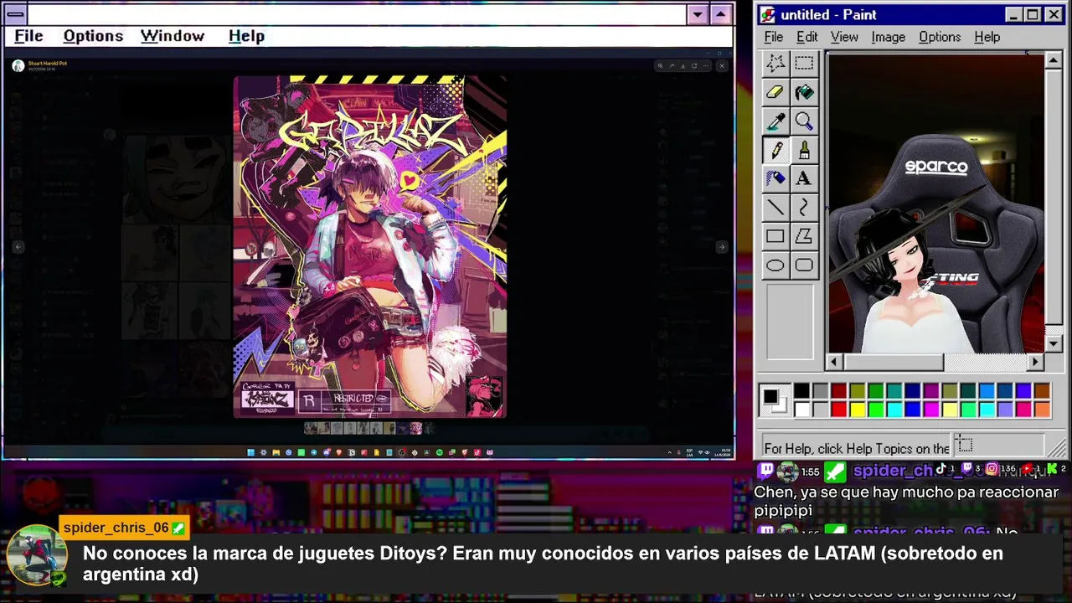Click the zoom icon in image viewer
Screen dimensions: 1072x603
pyautogui.click(x=660, y=65)
